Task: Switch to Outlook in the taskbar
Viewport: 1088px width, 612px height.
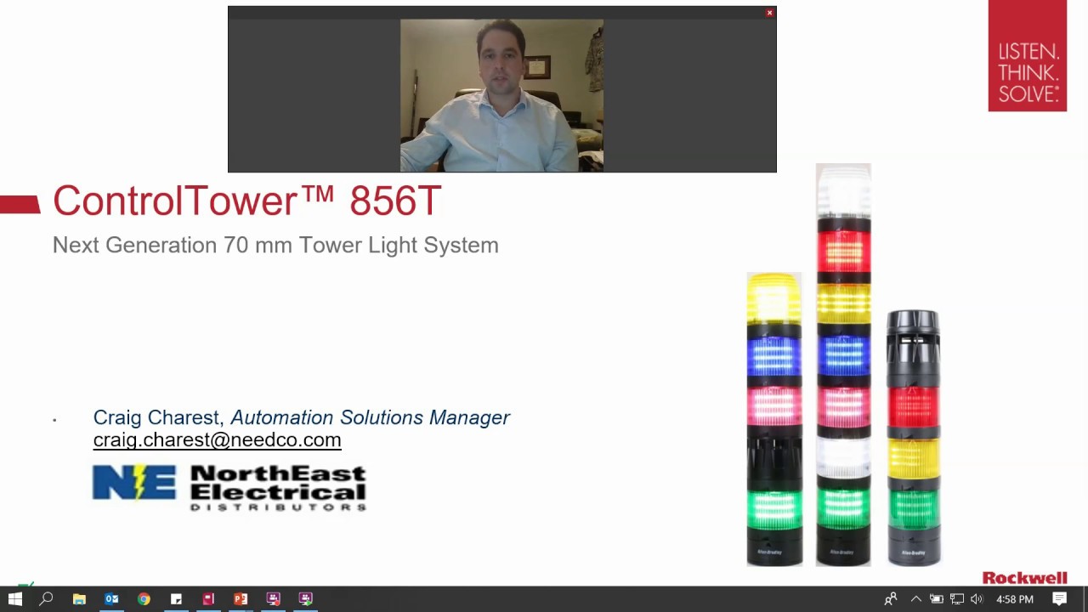Action: 111,599
